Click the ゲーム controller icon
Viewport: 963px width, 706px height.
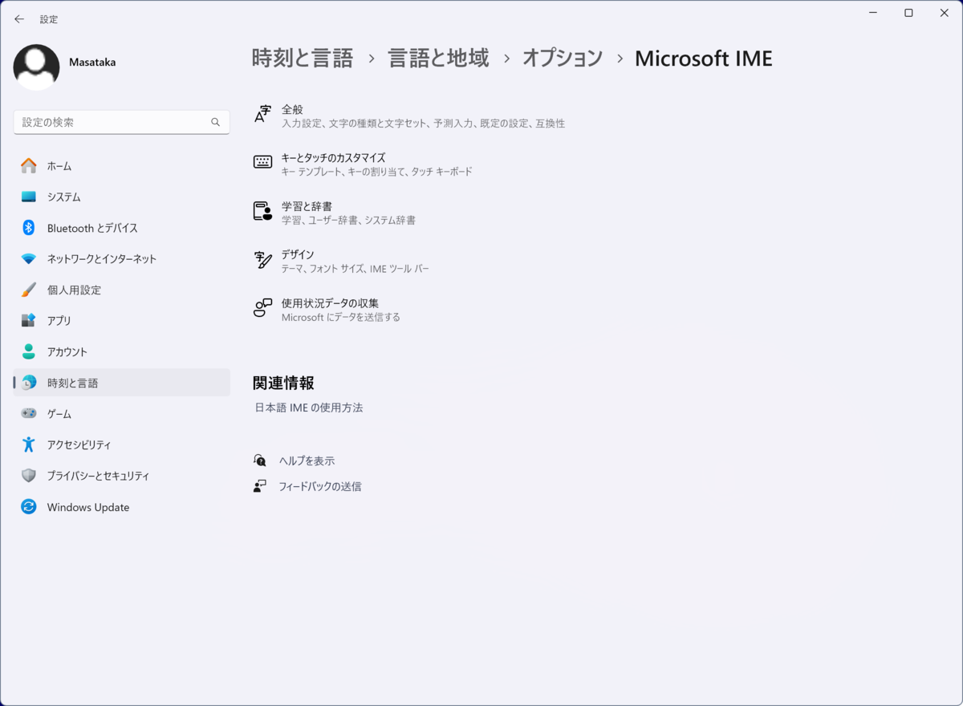pyautogui.click(x=29, y=413)
